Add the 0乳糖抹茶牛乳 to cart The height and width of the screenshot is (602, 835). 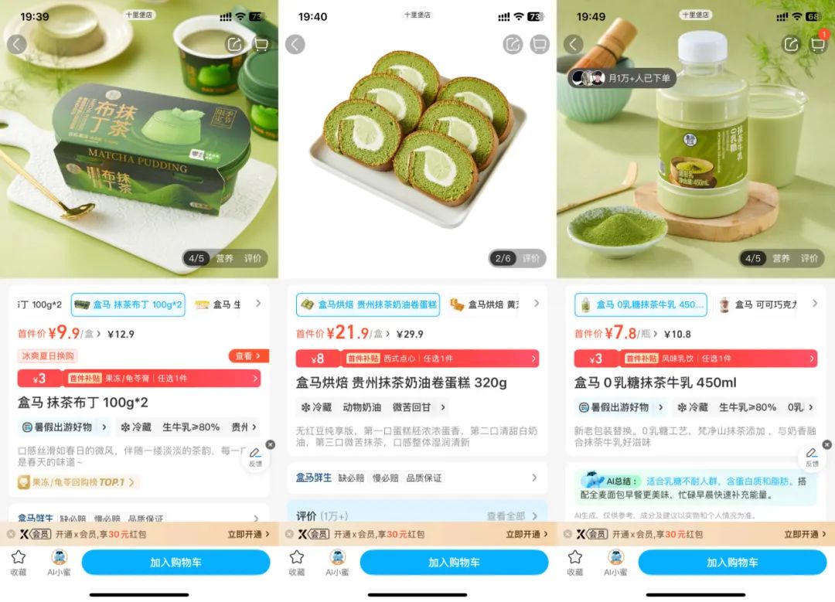pyautogui.click(x=732, y=563)
